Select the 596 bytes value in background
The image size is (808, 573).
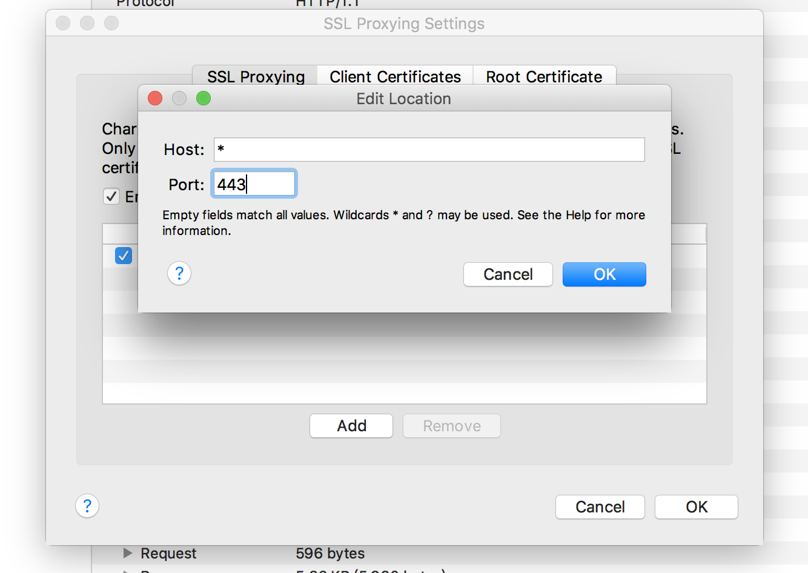(330, 553)
